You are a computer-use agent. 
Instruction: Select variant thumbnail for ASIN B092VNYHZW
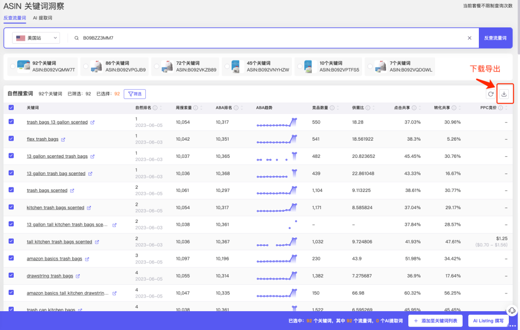pyautogui.click(x=236, y=67)
